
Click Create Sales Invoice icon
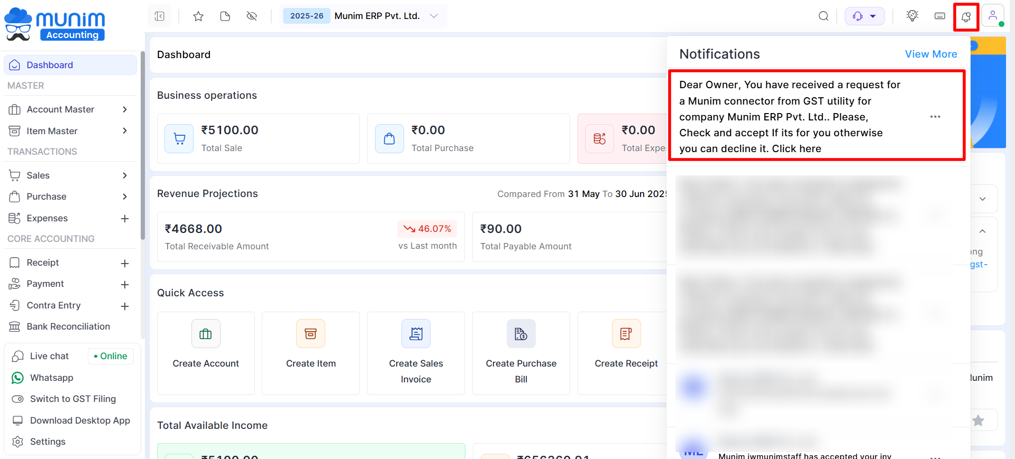coord(416,334)
